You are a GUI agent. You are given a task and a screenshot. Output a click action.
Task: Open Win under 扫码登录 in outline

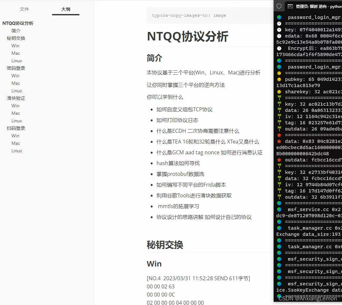[15, 136]
